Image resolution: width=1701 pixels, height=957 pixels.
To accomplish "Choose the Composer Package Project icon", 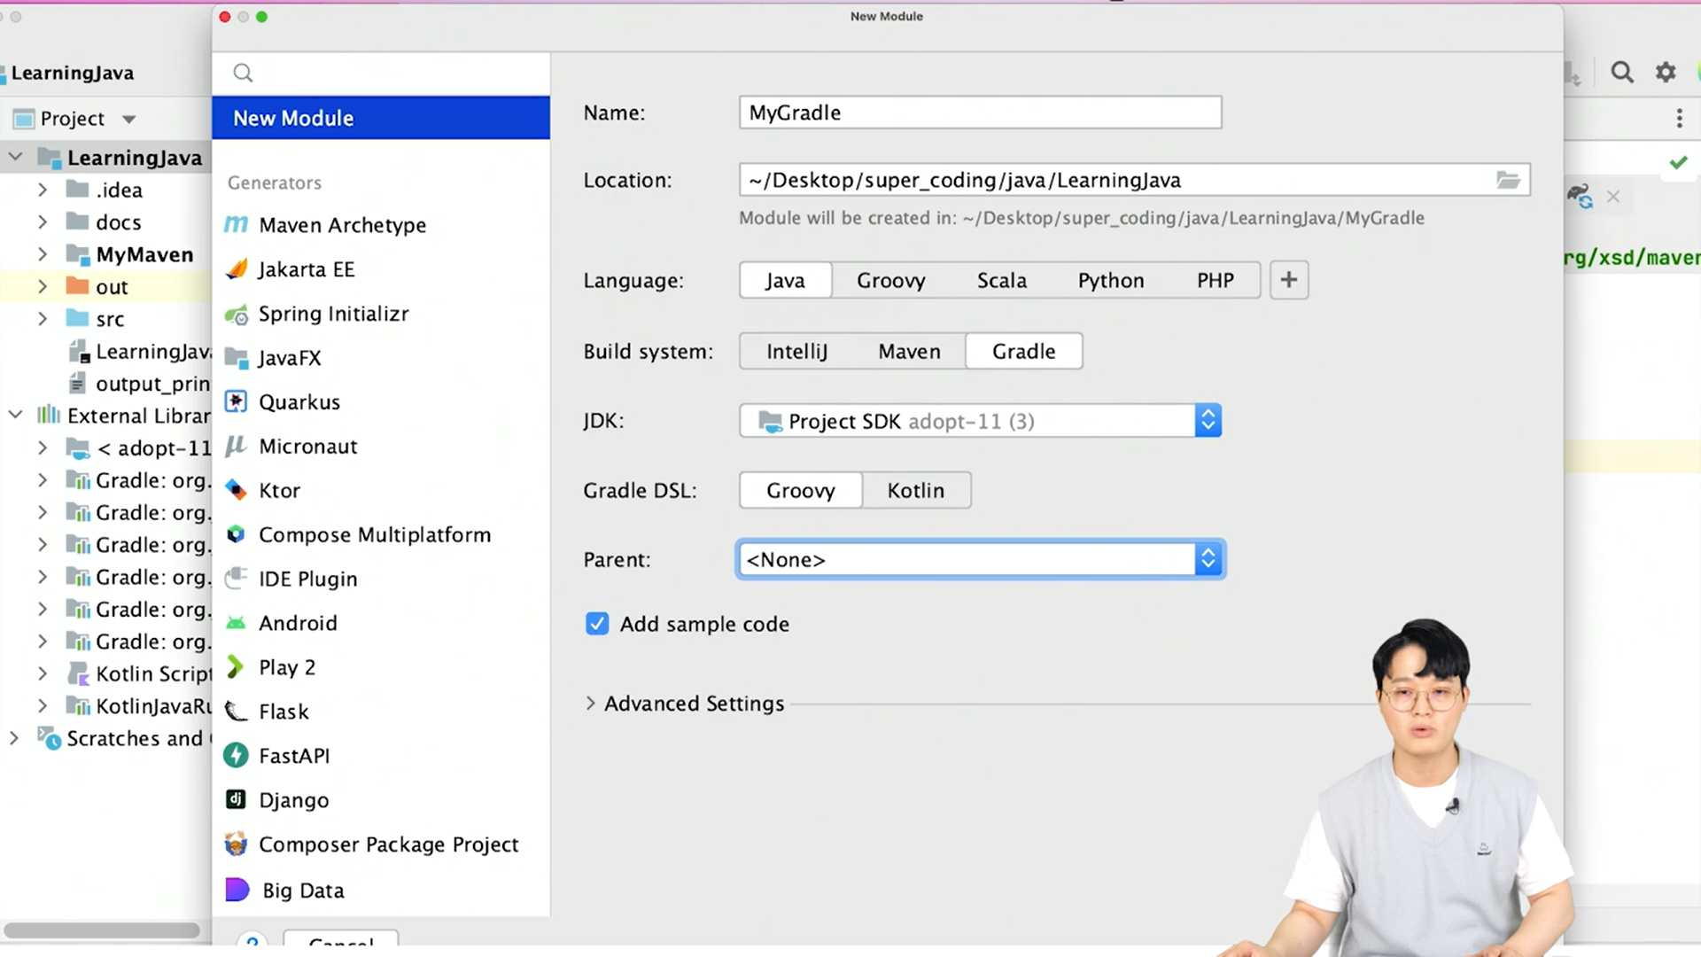I will pos(236,844).
